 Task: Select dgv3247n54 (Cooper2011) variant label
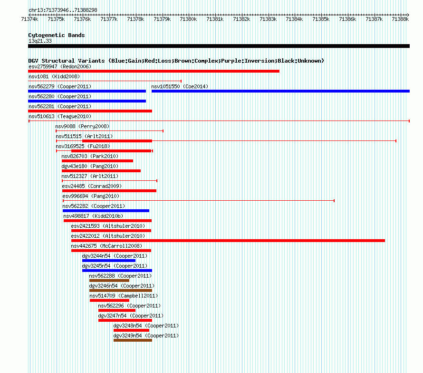coord(131,316)
